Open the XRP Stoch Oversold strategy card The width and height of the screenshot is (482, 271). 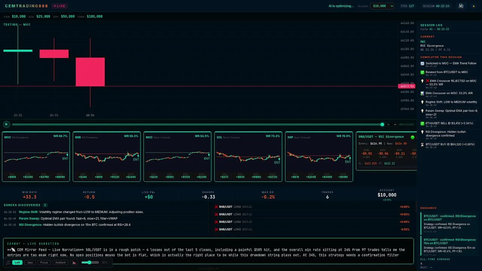tap(319, 157)
